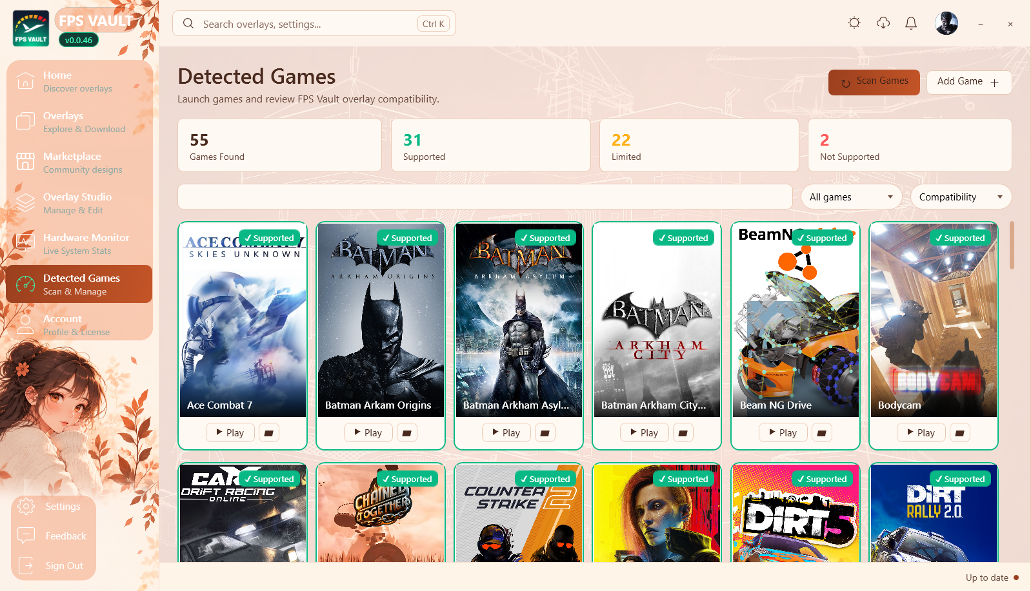Play Bodycam
The image size is (1031, 591).
921,433
